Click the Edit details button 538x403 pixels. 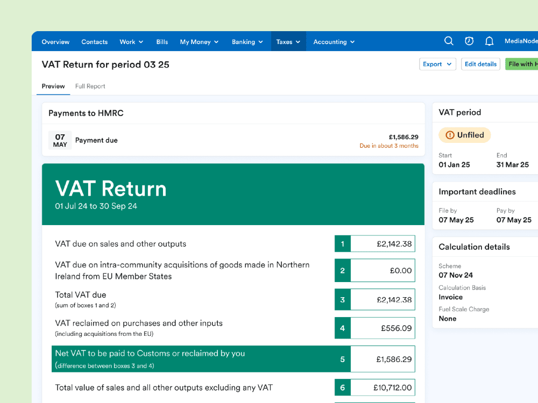pos(480,64)
